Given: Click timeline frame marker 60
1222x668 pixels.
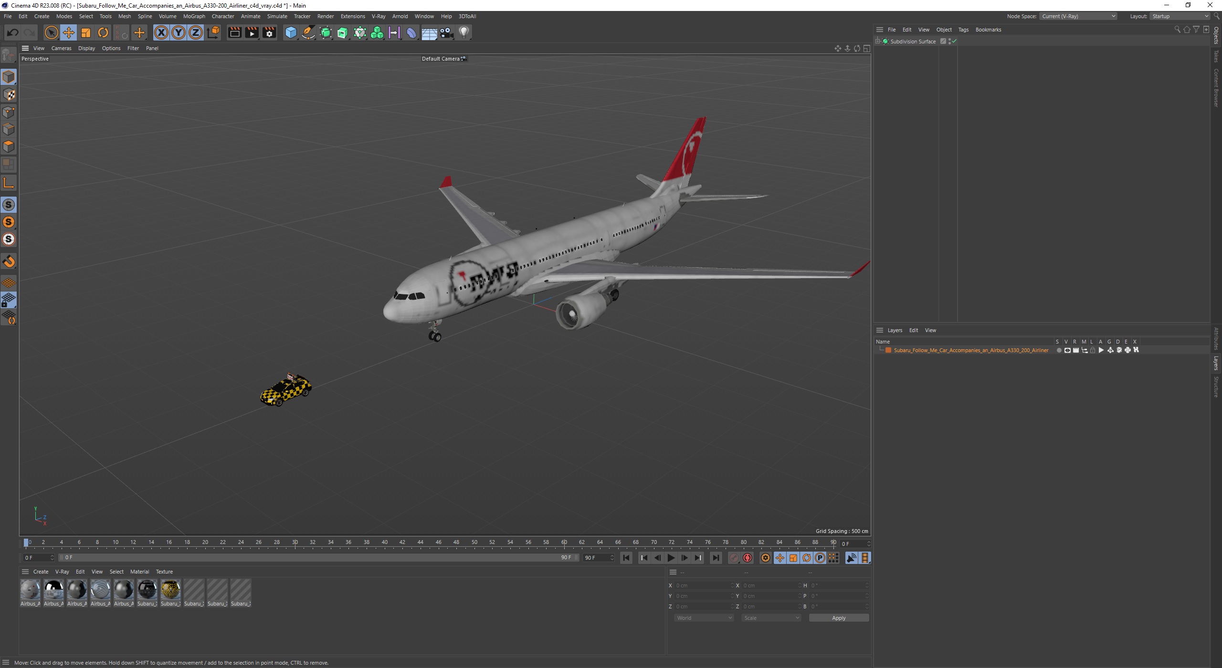Looking at the screenshot, I should pos(564,543).
